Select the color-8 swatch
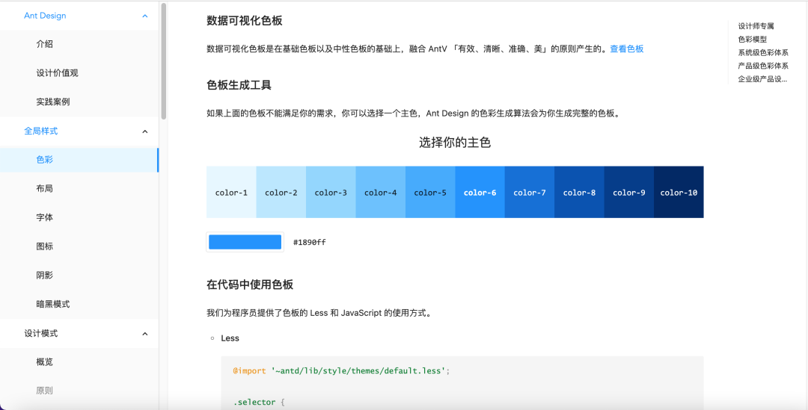 tap(579, 192)
